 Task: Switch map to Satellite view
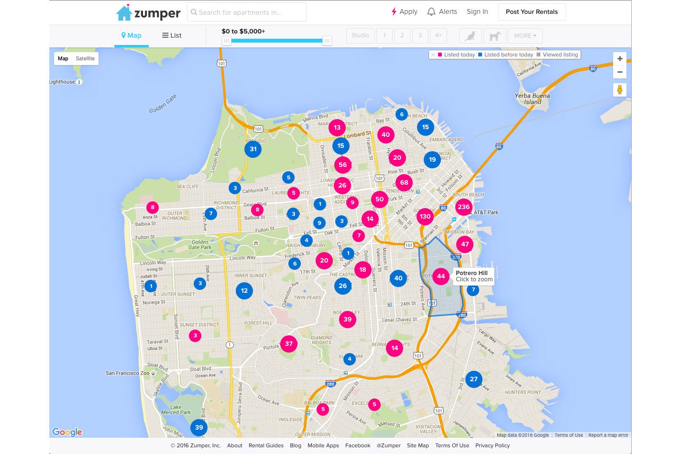(x=85, y=58)
